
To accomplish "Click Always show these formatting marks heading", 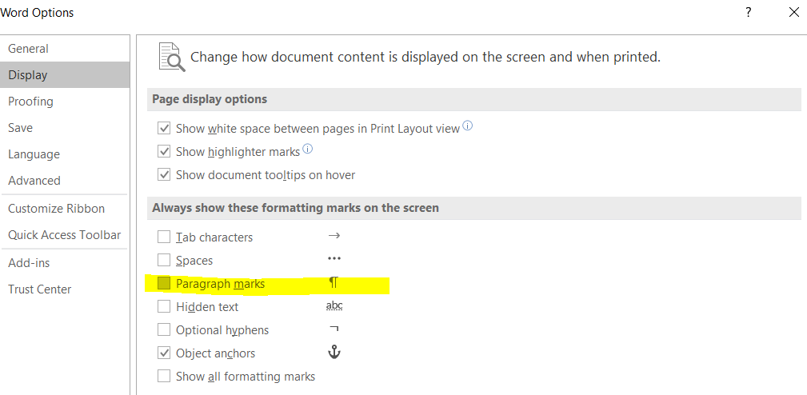I will pos(295,208).
